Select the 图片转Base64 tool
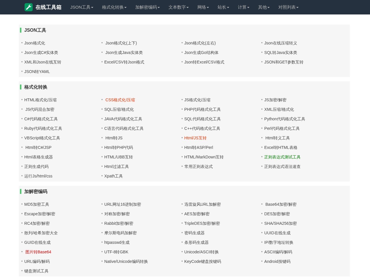The width and height of the screenshot is (370, 277). (x=38, y=252)
